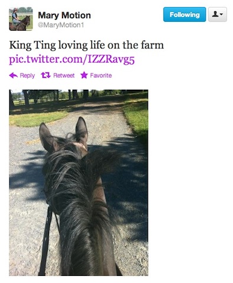The width and height of the screenshot is (233, 283).
Task: Click the person silhouette icon
Action: tap(215, 14)
